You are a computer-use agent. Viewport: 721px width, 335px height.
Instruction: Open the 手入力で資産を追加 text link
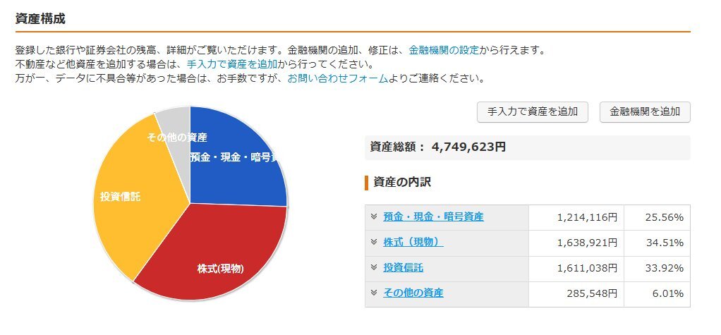[231, 64]
